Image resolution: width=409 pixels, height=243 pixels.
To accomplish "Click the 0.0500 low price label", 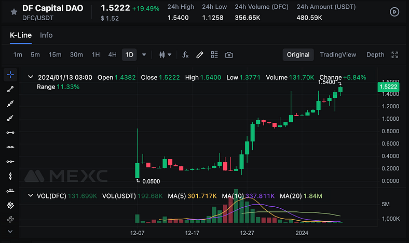I will (151, 181).
